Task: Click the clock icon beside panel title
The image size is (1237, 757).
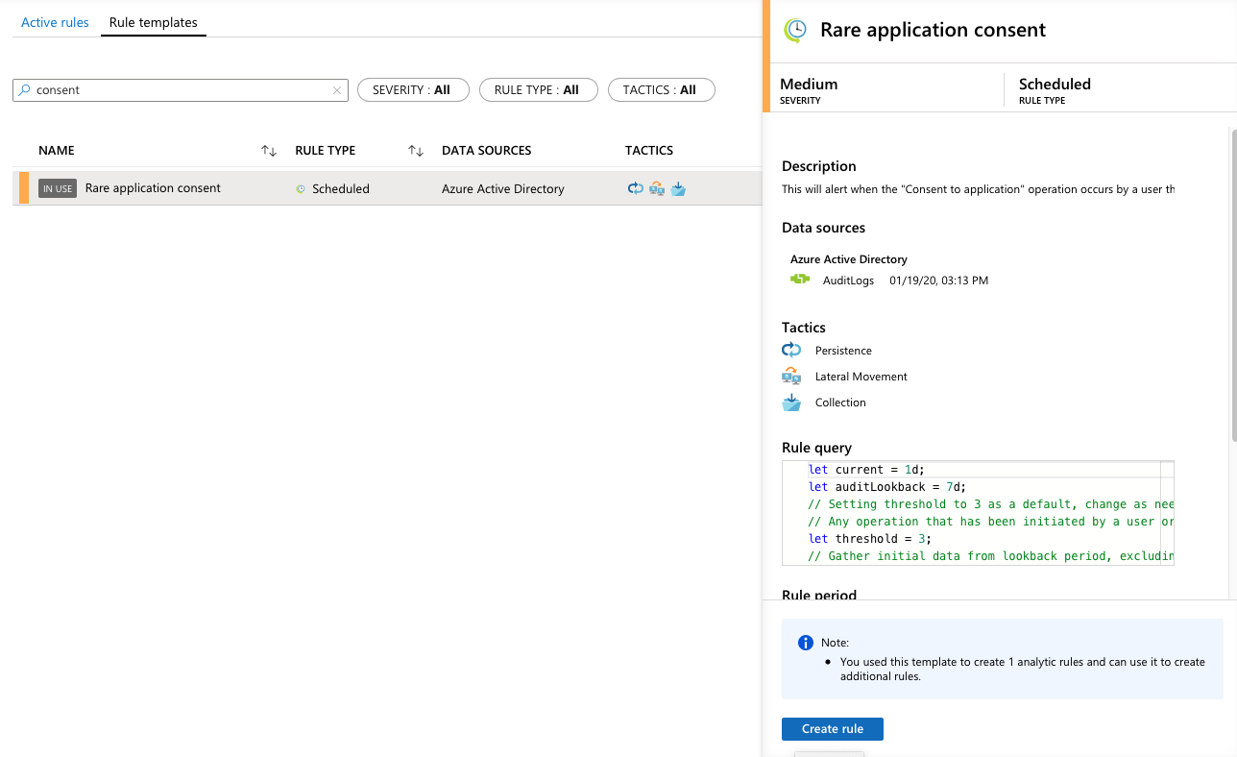Action: click(x=795, y=31)
